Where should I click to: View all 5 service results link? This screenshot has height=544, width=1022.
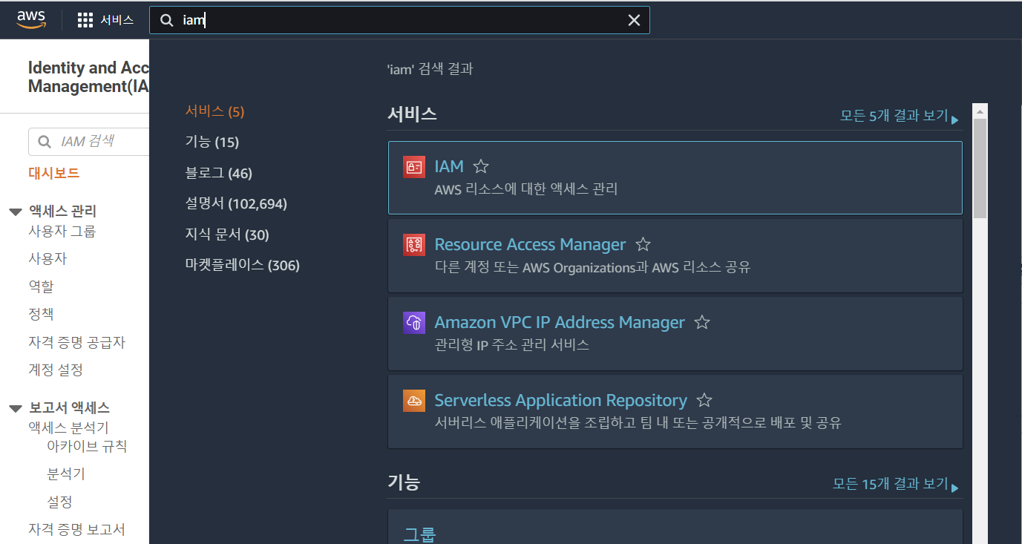899,116
